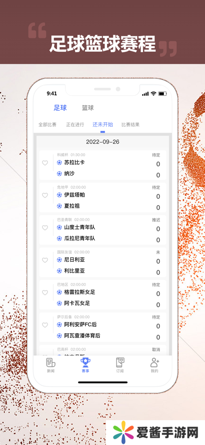Switch to the 篮球 basketball tab
The width and height of the screenshot is (205, 445).
click(x=88, y=108)
